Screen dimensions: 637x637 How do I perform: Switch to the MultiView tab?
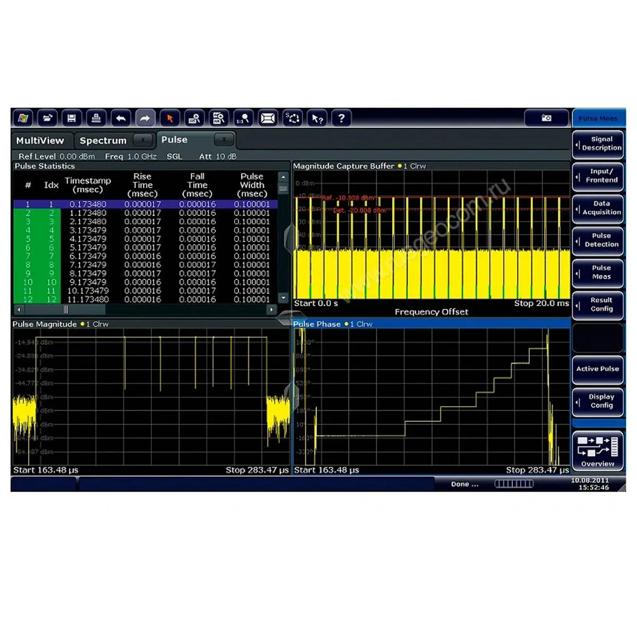[40, 141]
